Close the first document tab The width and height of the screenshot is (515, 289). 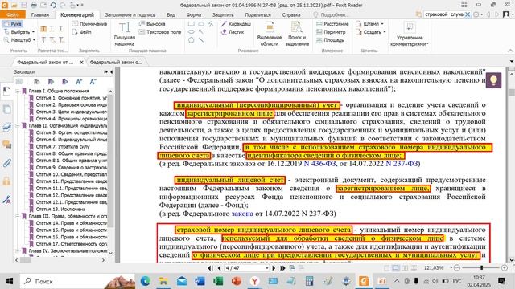tap(81, 62)
